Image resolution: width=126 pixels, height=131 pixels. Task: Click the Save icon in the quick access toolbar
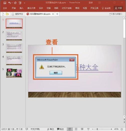(5, 3)
